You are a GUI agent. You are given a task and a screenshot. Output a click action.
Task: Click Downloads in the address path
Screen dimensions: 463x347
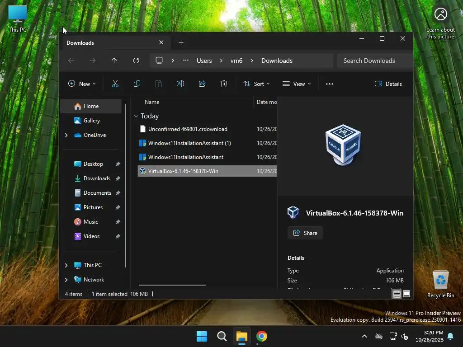pos(277,61)
